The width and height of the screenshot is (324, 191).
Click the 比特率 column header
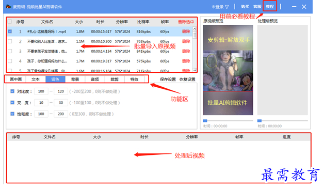tap(143, 22)
